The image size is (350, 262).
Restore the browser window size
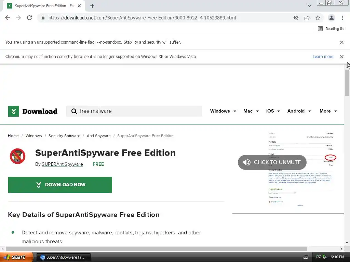pos(329,3)
